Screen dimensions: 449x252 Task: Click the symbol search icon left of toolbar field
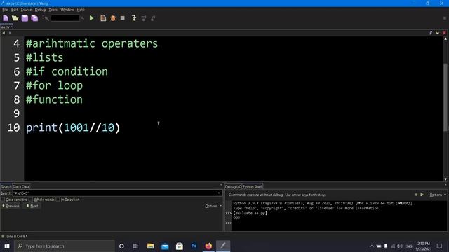click(x=46, y=18)
